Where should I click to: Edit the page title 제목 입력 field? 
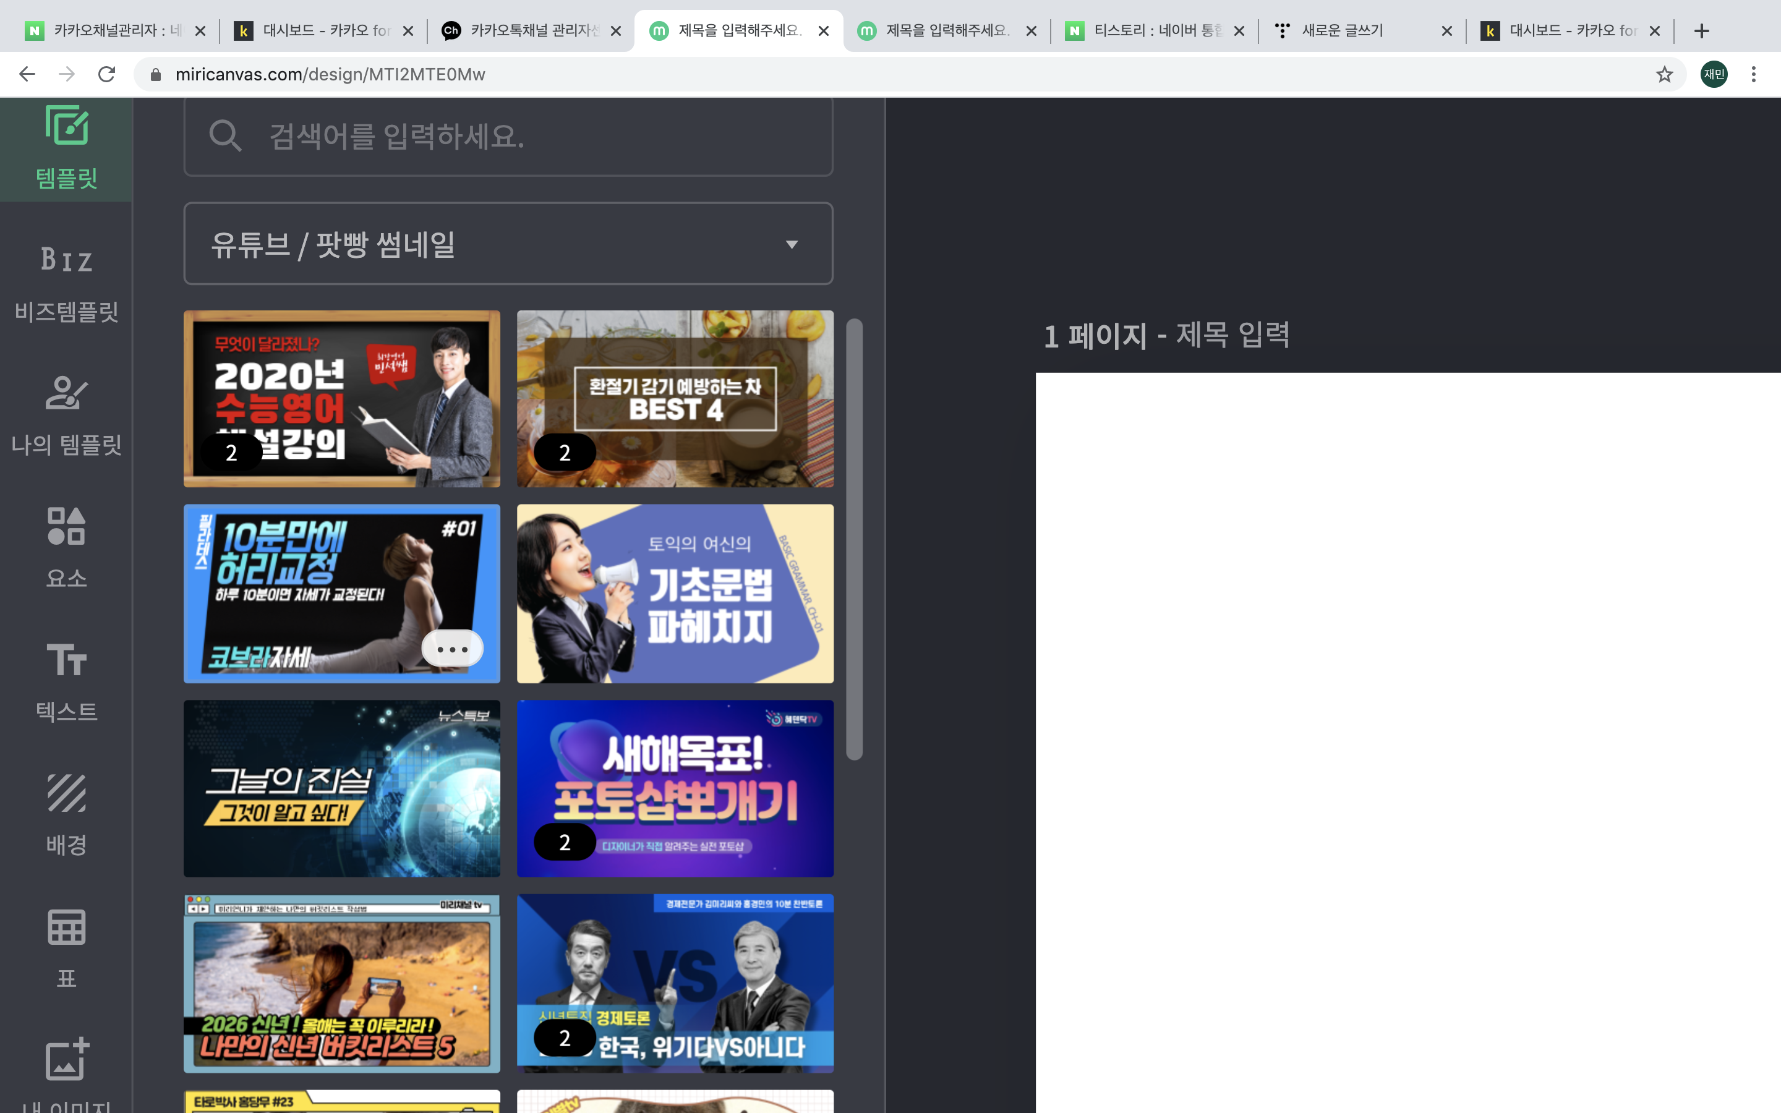point(1232,336)
